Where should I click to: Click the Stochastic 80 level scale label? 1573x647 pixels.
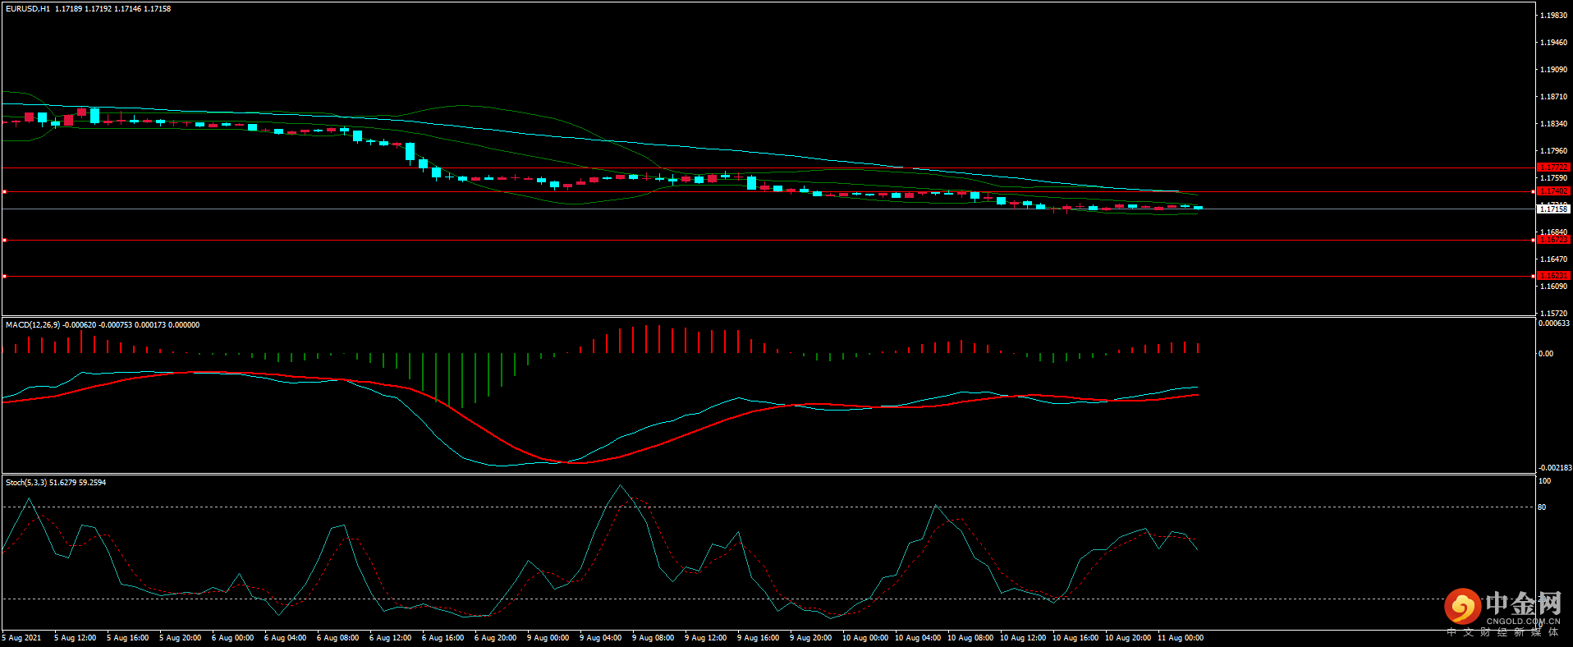click(1542, 507)
